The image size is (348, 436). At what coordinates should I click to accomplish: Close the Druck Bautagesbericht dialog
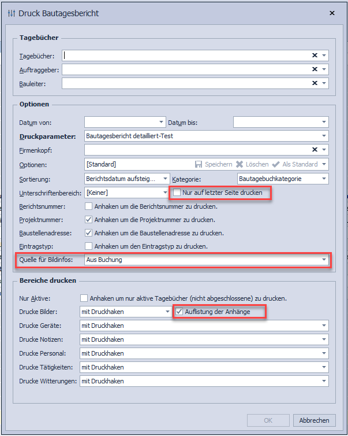tap(332, 13)
